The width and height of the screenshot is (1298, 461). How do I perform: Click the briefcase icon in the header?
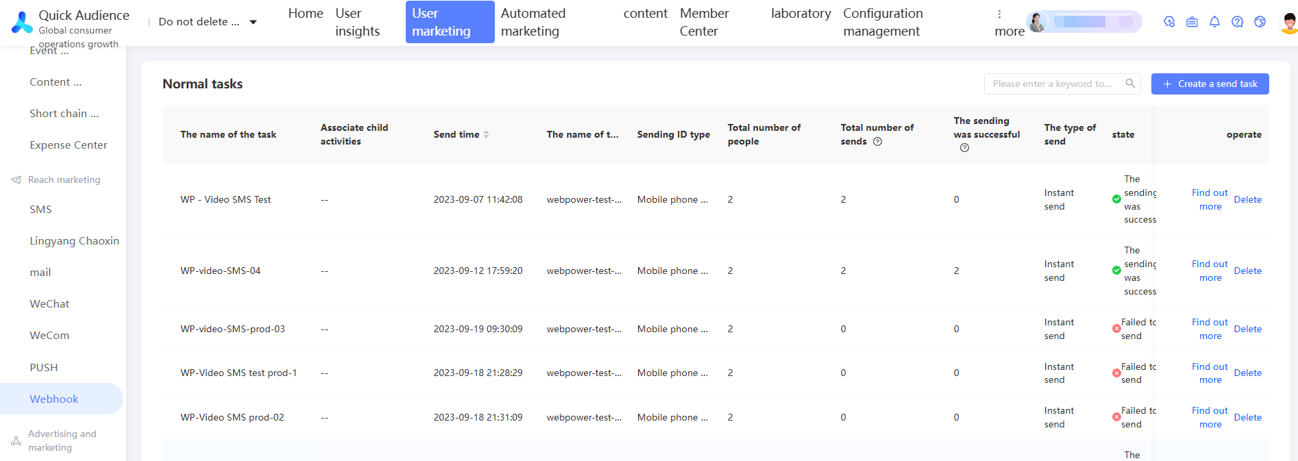pyautogui.click(x=1192, y=22)
